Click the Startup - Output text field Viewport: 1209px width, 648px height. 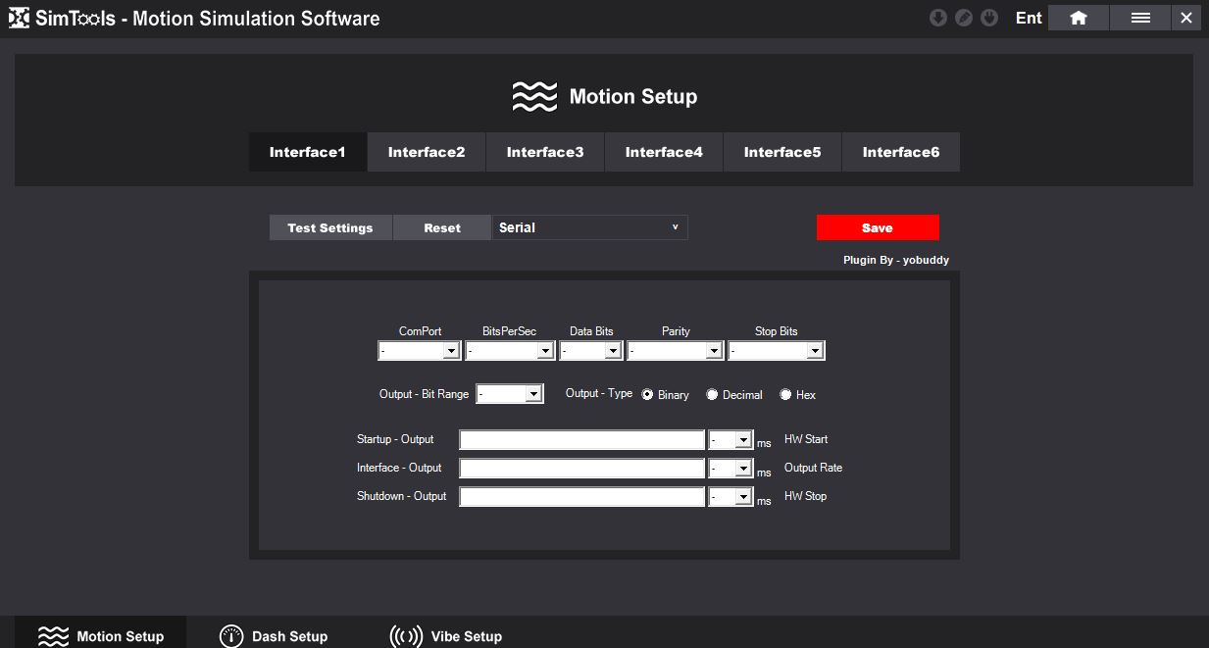point(582,440)
